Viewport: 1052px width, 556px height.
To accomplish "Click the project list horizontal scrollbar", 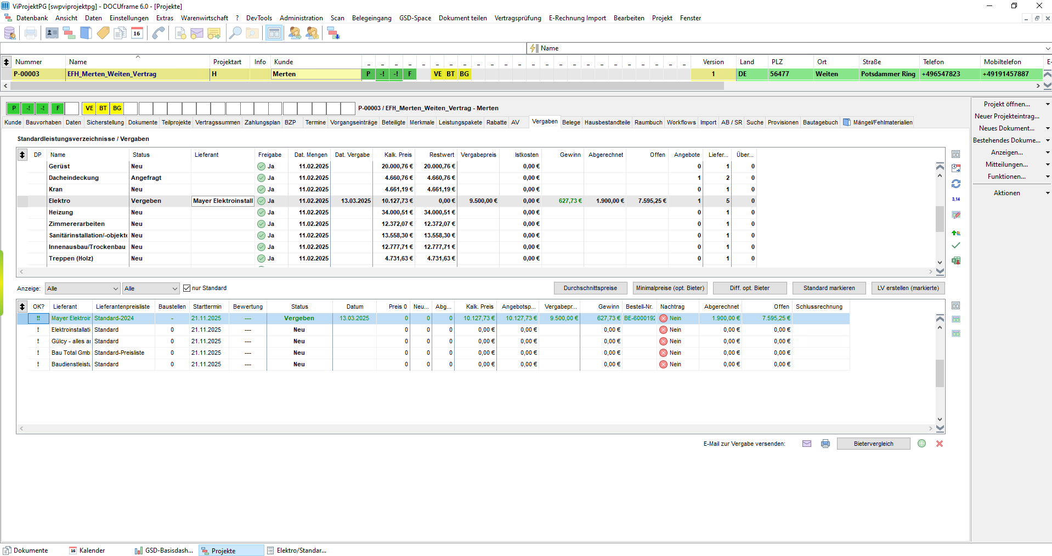I will click(x=367, y=86).
